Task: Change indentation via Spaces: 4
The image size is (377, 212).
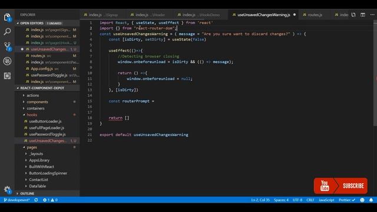Action: (281, 200)
